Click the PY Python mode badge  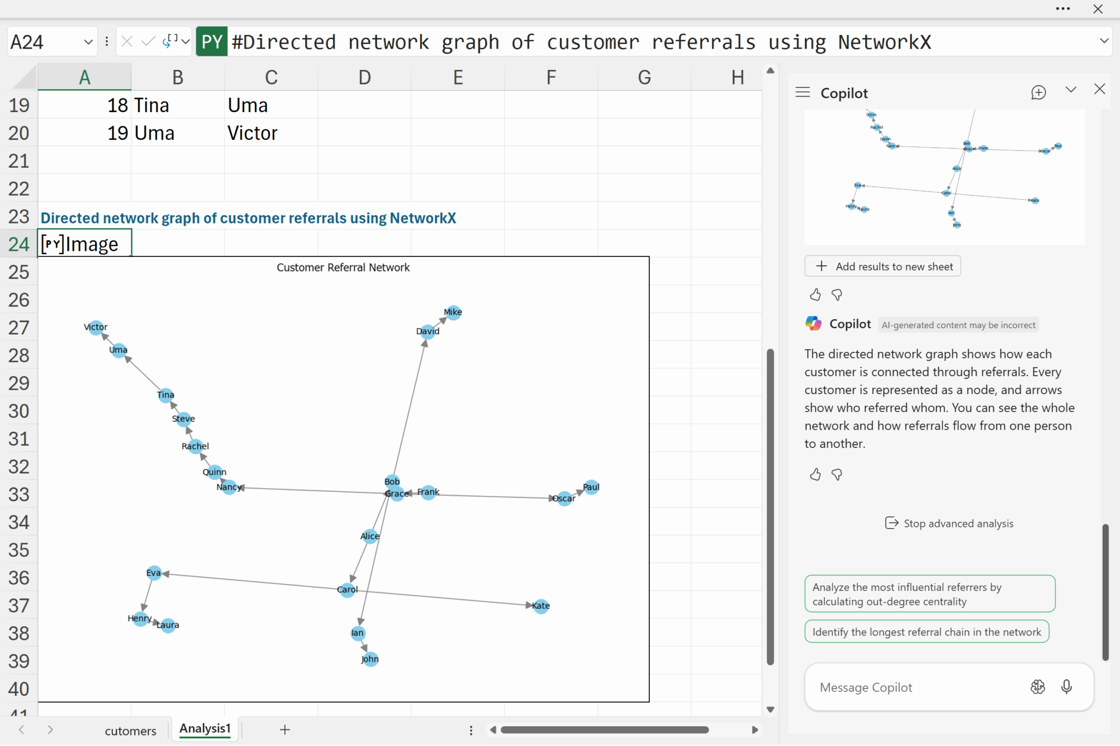point(212,42)
